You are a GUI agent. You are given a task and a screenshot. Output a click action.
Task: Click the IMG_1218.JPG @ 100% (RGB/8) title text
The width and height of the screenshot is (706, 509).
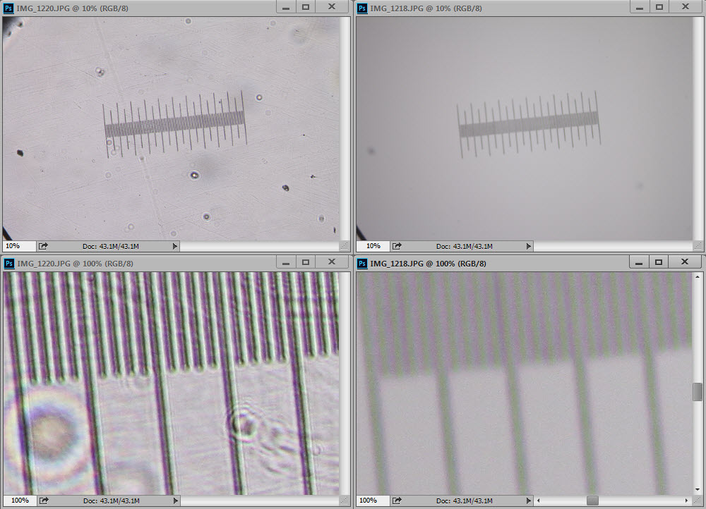[429, 264]
